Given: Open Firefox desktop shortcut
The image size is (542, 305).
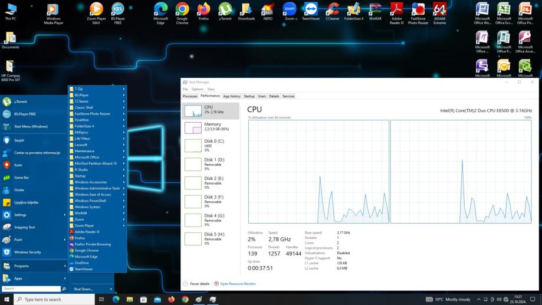Looking at the screenshot, I should (x=203, y=12).
